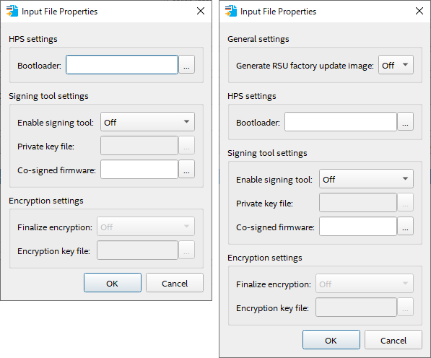Click the Bootloader text field in the left dialog
Image resolution: width=431 pixels, height=358 pixels.
coord(122,64)
